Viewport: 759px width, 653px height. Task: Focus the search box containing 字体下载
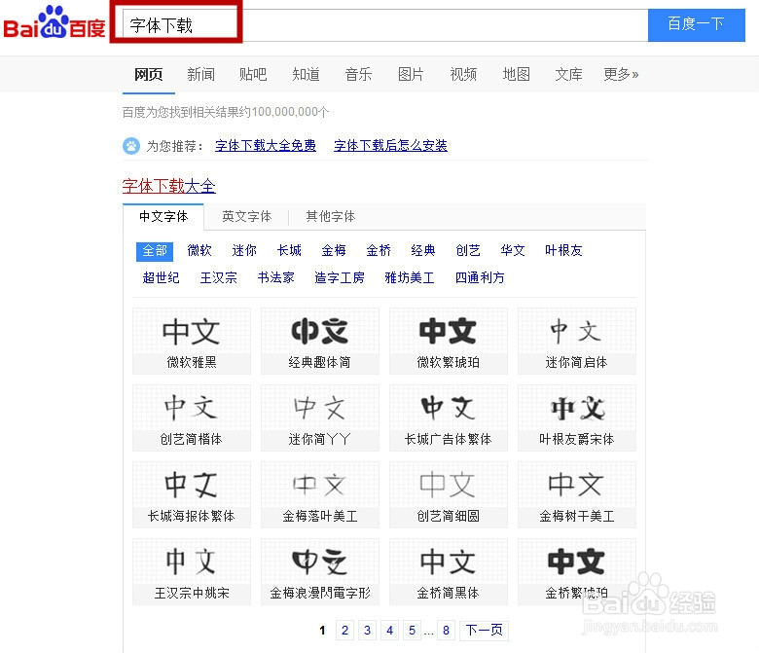click(x=384, y=24)
